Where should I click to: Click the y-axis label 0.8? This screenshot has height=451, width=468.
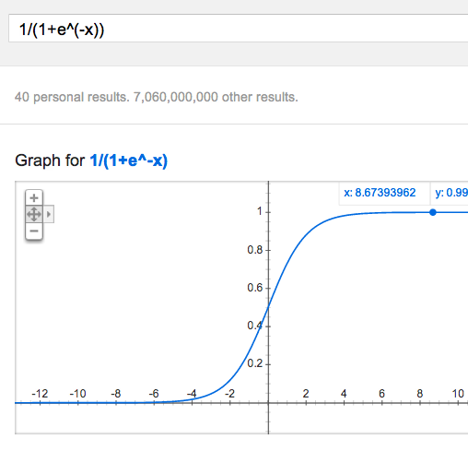click(255, 250)
